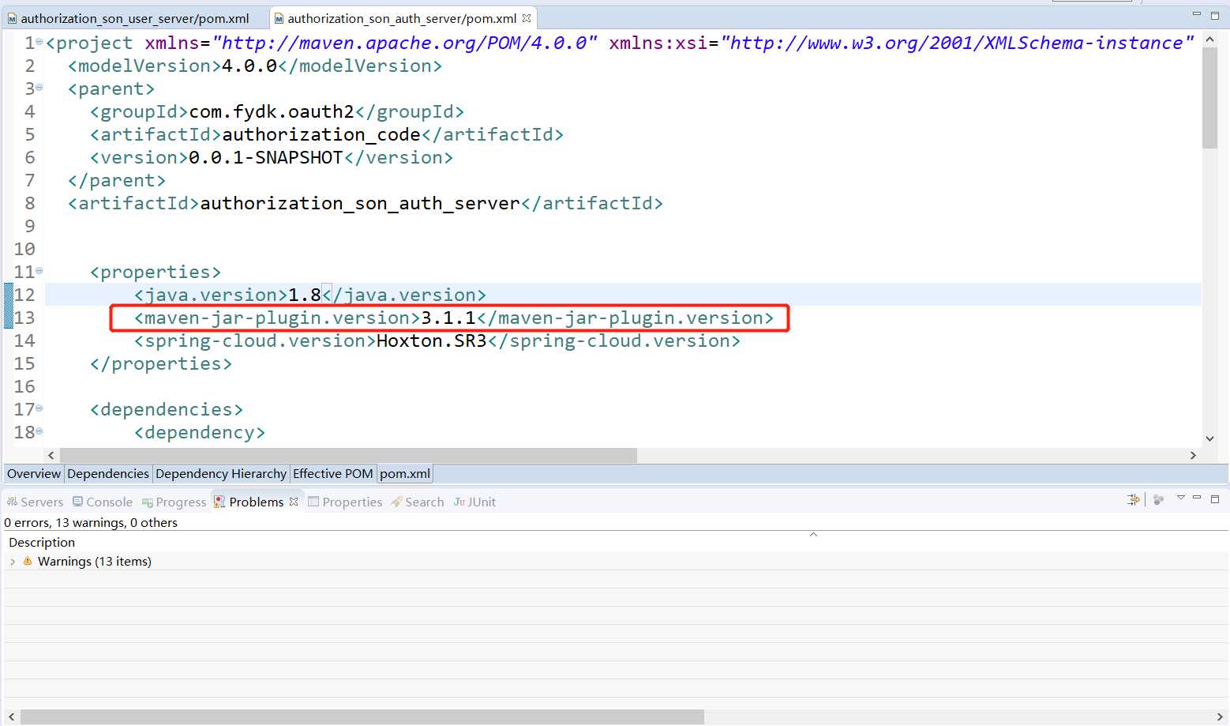The image size is (1230, 726).
Task: Collapse the dependency element at line 18
Action: (39, 431)
